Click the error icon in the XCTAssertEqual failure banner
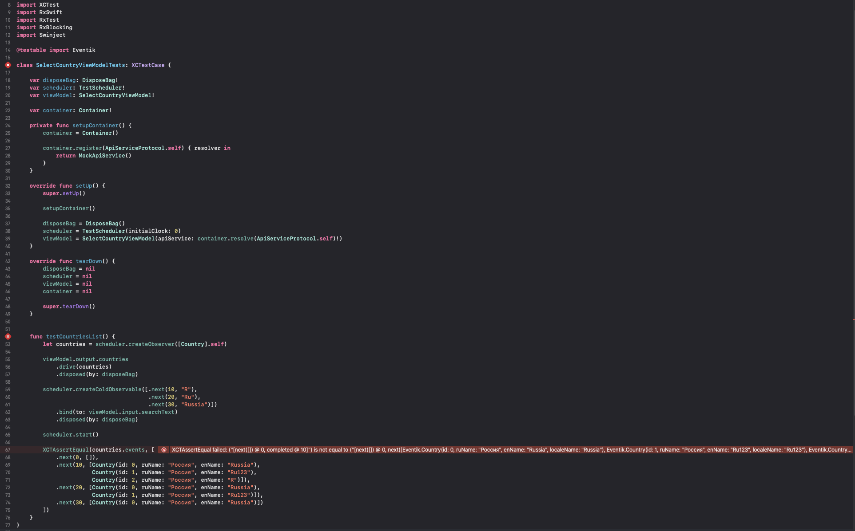The width and height of the screenshot is (855, 531). click(164, 450)
